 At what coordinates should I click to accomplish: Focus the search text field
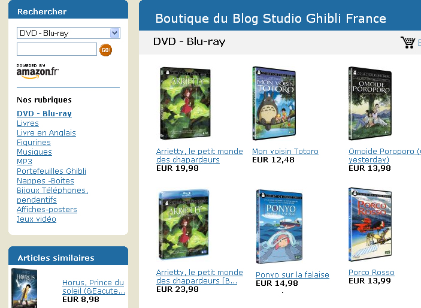57,49
